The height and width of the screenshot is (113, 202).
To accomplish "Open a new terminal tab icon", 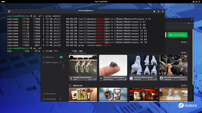I will (x=9, y=11).
